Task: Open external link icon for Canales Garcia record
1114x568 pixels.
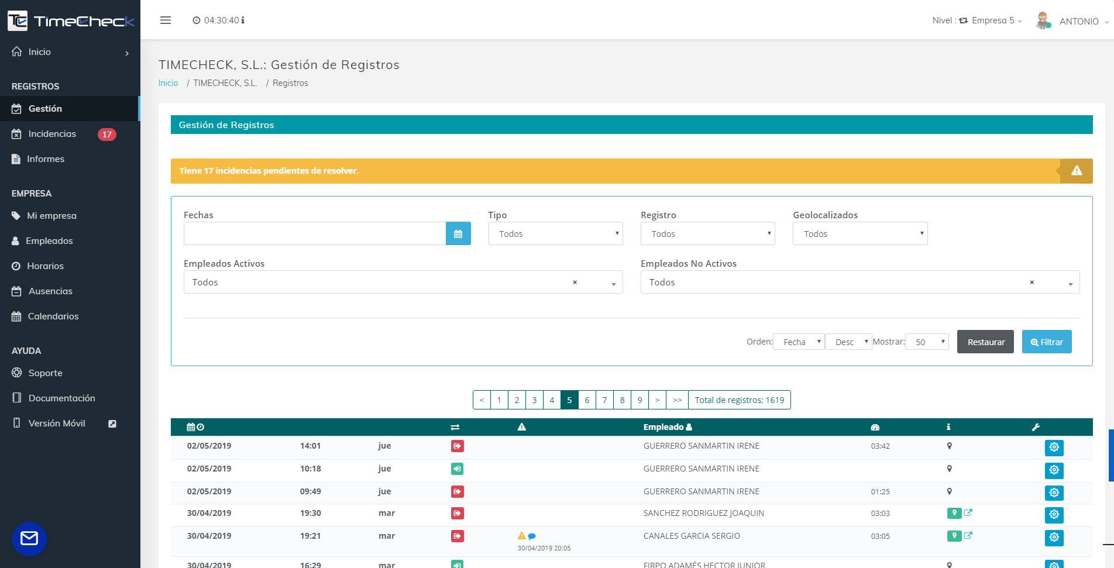Action: 968,535
